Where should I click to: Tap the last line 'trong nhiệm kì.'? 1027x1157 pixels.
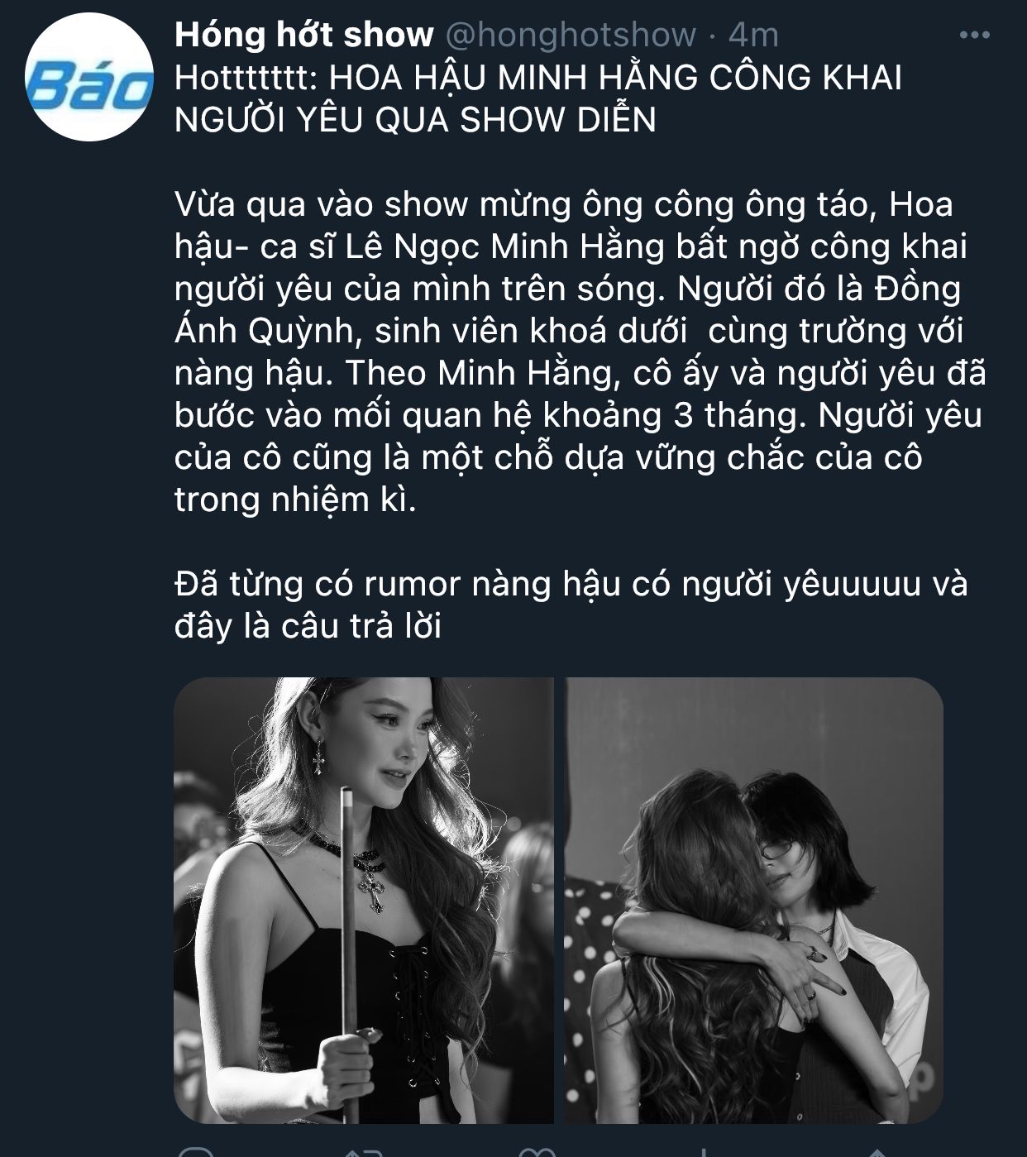[x=295, y=500]
